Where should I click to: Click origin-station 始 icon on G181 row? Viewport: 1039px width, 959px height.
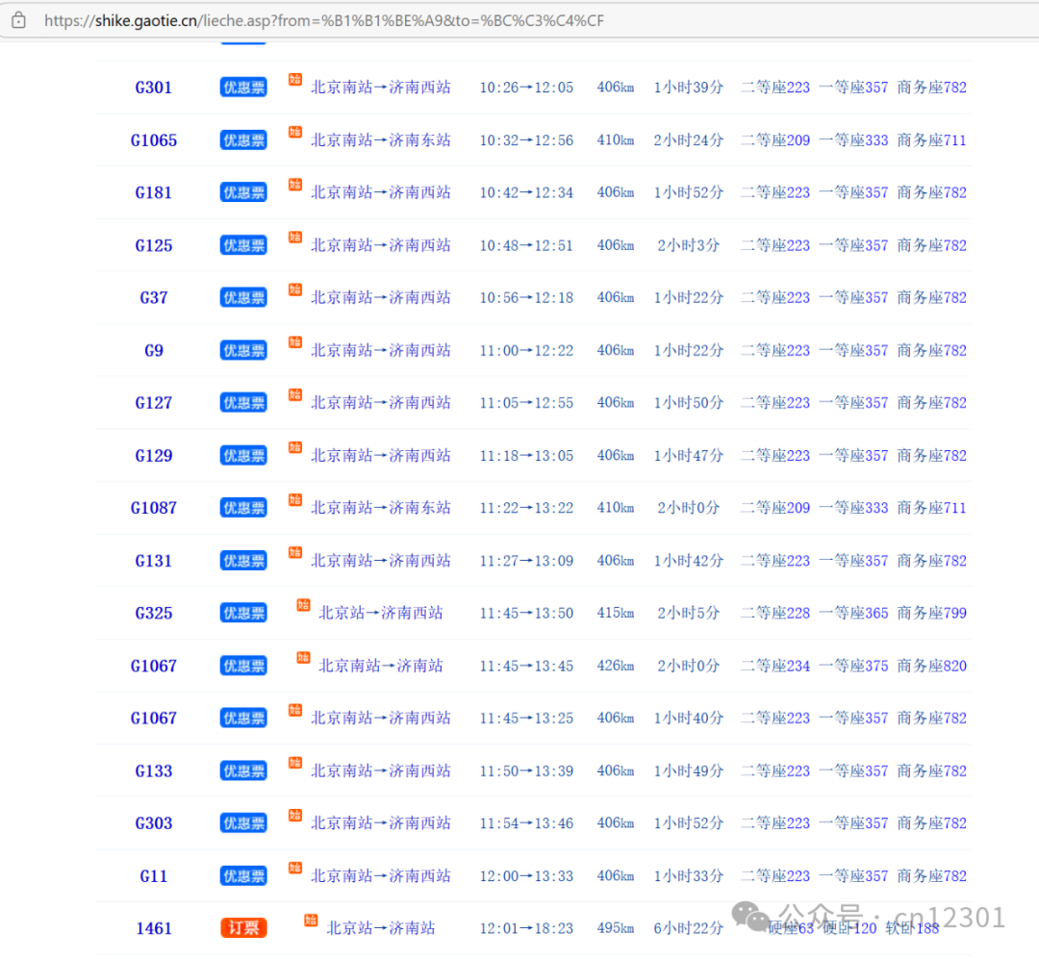click(295, 185)
